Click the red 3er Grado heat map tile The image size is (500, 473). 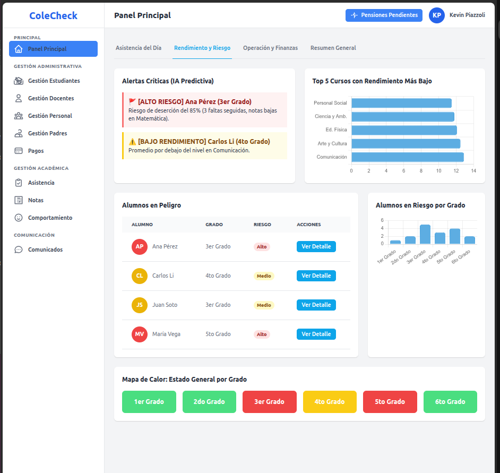coord(269,402)
